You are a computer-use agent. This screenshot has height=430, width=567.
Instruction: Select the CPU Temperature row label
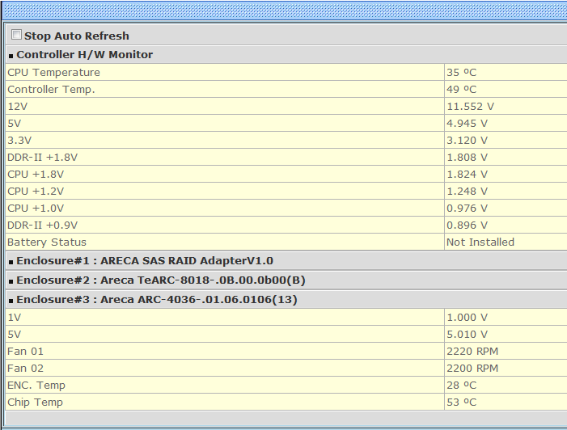[x=53, y=72]
